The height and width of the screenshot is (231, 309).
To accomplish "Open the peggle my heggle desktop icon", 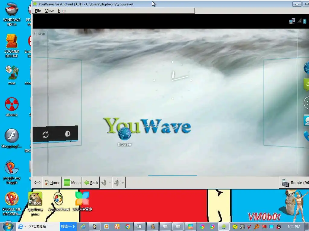I will coord(12,172).
